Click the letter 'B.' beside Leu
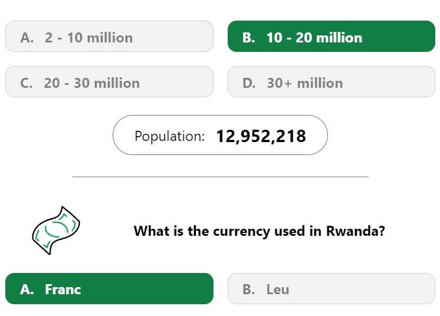Image resolution: width=440 pixels, height=316 pixels. [x=249, y=289]
